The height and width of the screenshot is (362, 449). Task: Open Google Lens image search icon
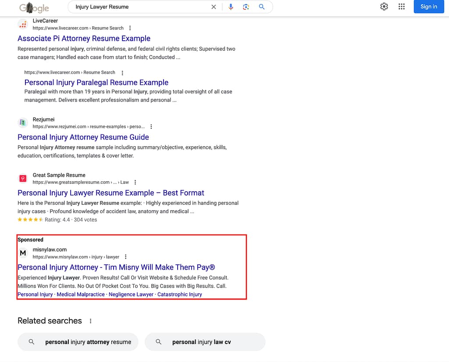(x=246, y=7)
